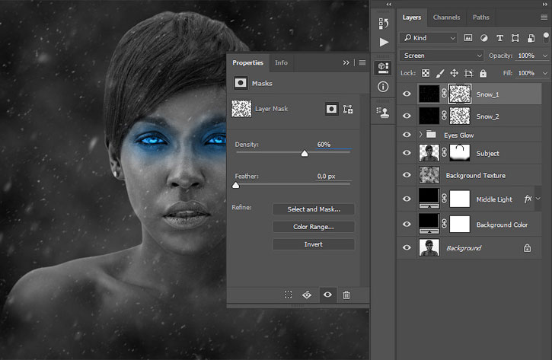Click the Density 60% value field
The image size is (552, 360).
[x=333, y=145]
